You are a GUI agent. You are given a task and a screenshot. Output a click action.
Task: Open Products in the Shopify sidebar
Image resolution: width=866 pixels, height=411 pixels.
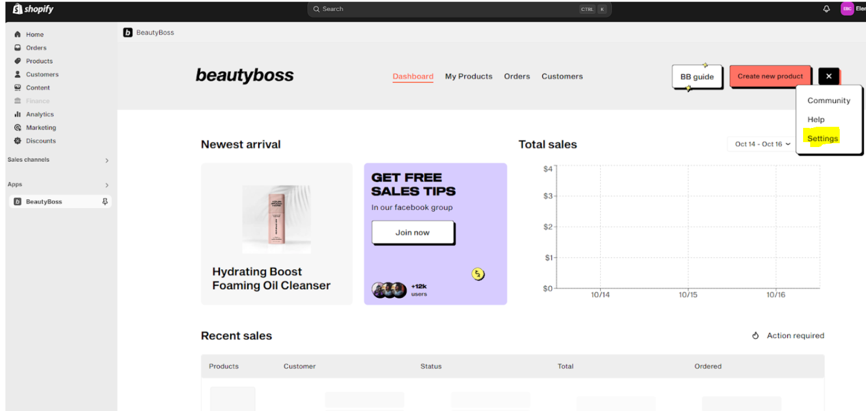(39, 61)
